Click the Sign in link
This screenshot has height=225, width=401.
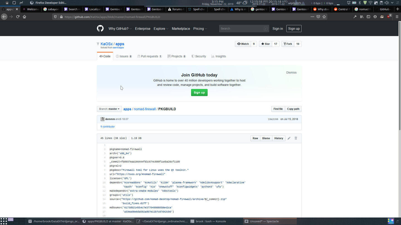tap(278, 29)
